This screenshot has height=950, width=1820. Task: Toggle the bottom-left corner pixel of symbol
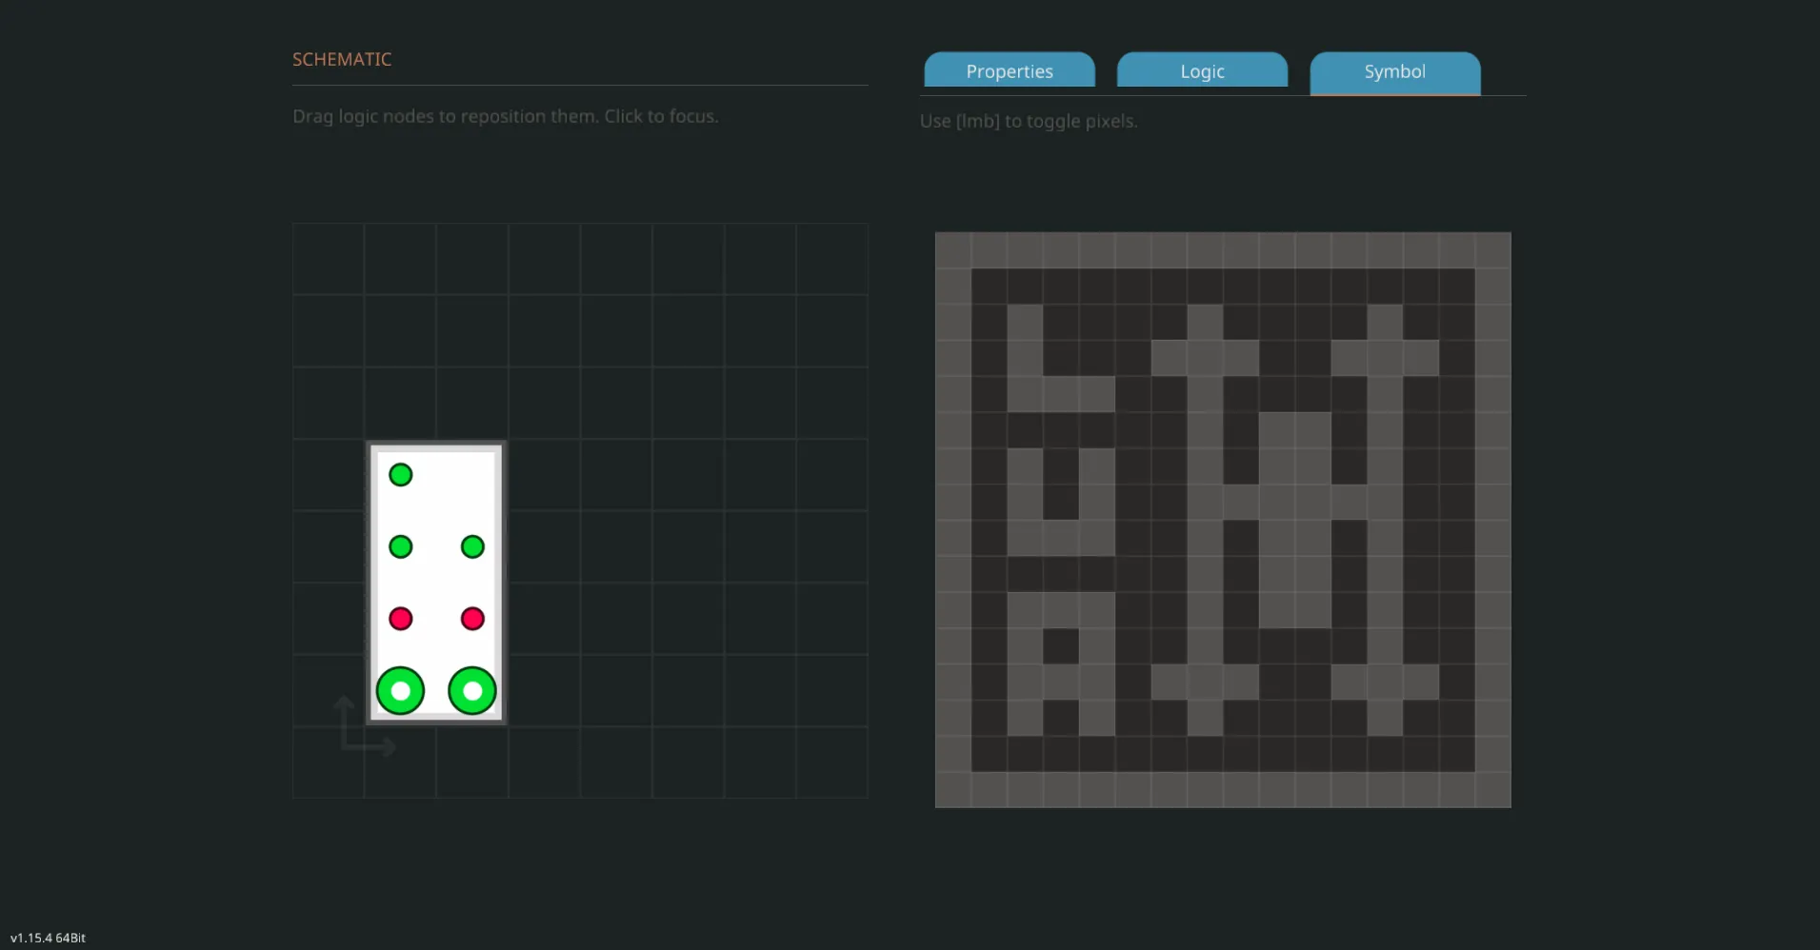click(953, 790)
